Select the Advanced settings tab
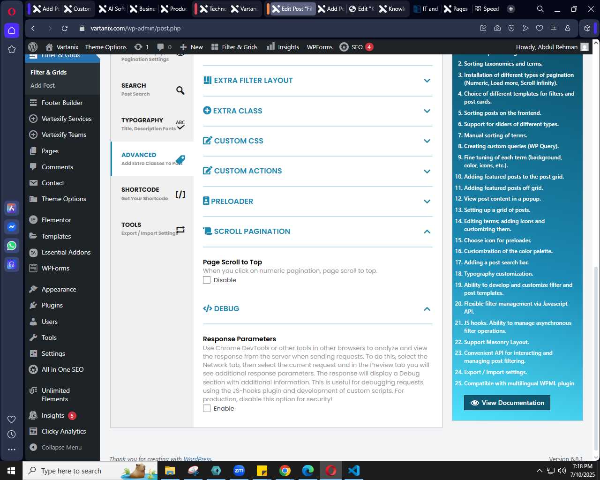The width and height of the screenshot is (600, 480). (x=152, y=159)
